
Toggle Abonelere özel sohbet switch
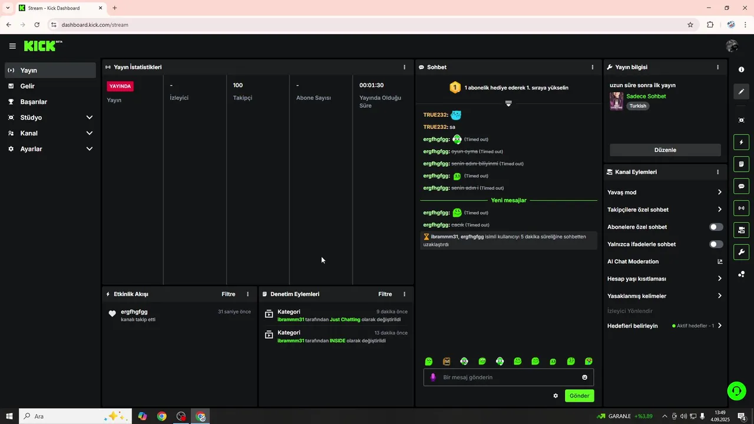(x=716, y=227)
